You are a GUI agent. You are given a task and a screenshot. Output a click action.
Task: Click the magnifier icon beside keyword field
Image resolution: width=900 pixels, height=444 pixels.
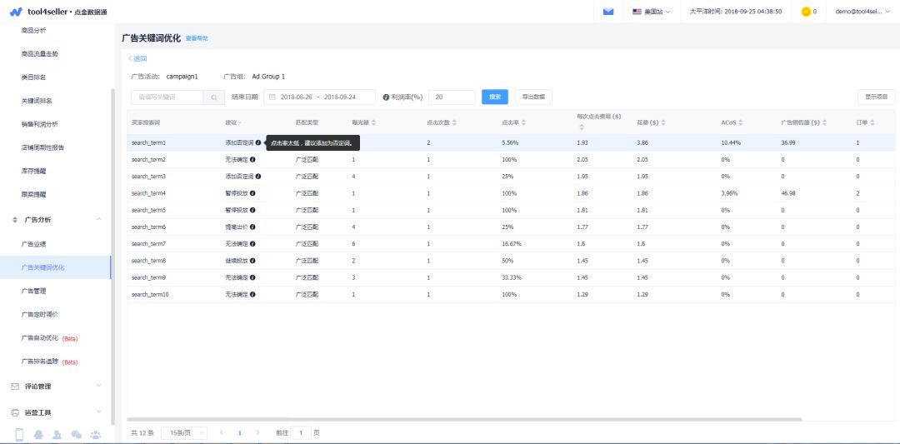click(x=214, y=97)
